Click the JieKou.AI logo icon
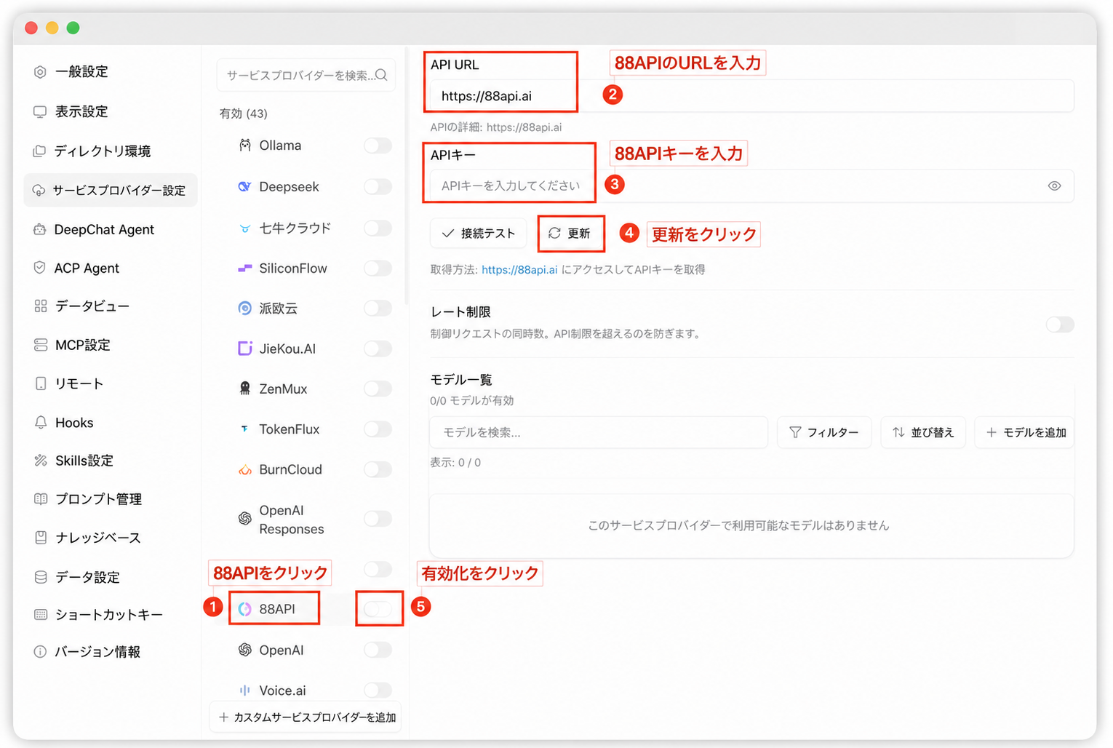The width and height of the screenshot is (1113, 748). pyautogui.click(x=245, y=349)
